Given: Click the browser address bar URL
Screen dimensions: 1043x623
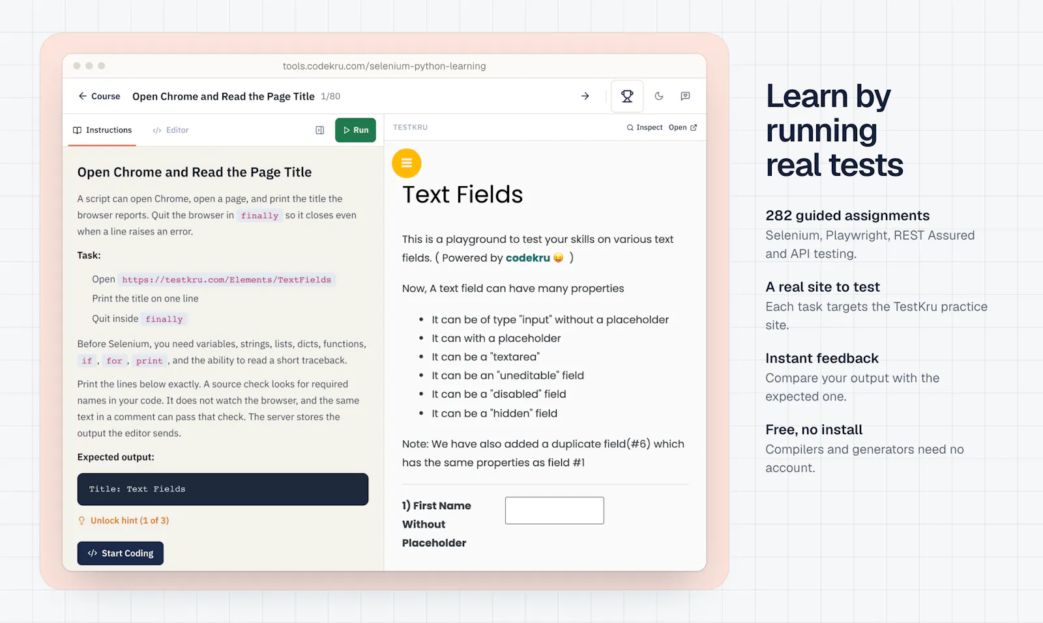Looking at the screenshot, I should pyautogui.click(x=385, y=66).
